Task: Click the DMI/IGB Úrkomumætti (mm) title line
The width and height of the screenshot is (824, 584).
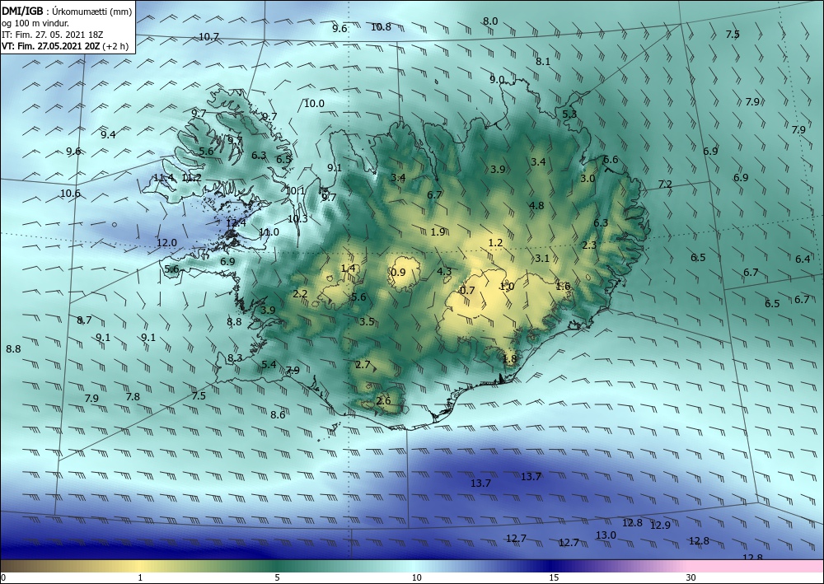Action: pyautogui.click(x=67, y=12)
